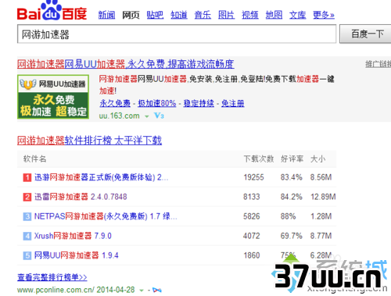Screen dimensions: 391x296
Task: Click the blue rank 5 badge
Action: coord(27,255)
